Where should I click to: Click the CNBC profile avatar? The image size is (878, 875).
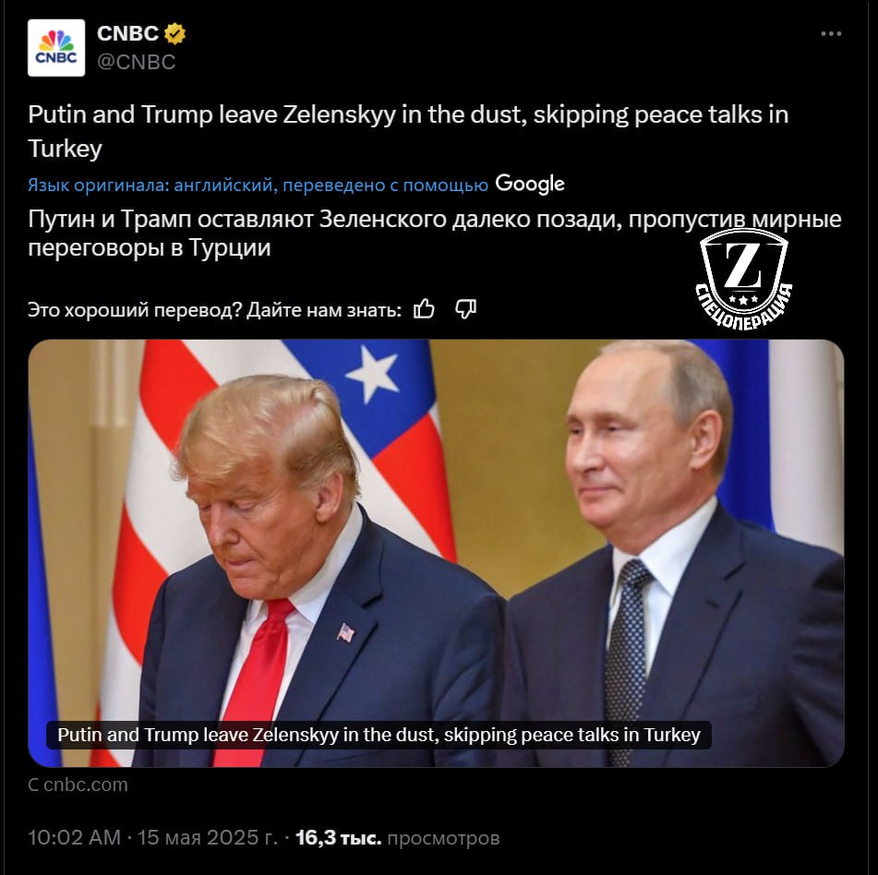coord(56,48)
